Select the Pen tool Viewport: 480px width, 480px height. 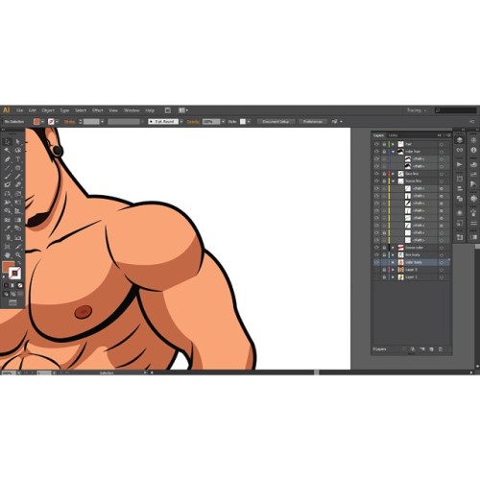(8, 158)
